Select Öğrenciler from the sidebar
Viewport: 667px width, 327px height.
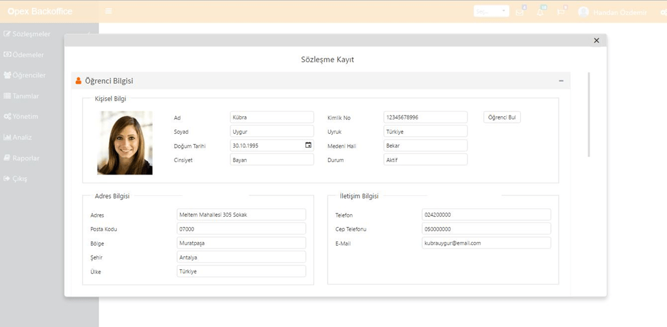pos(29,75)
